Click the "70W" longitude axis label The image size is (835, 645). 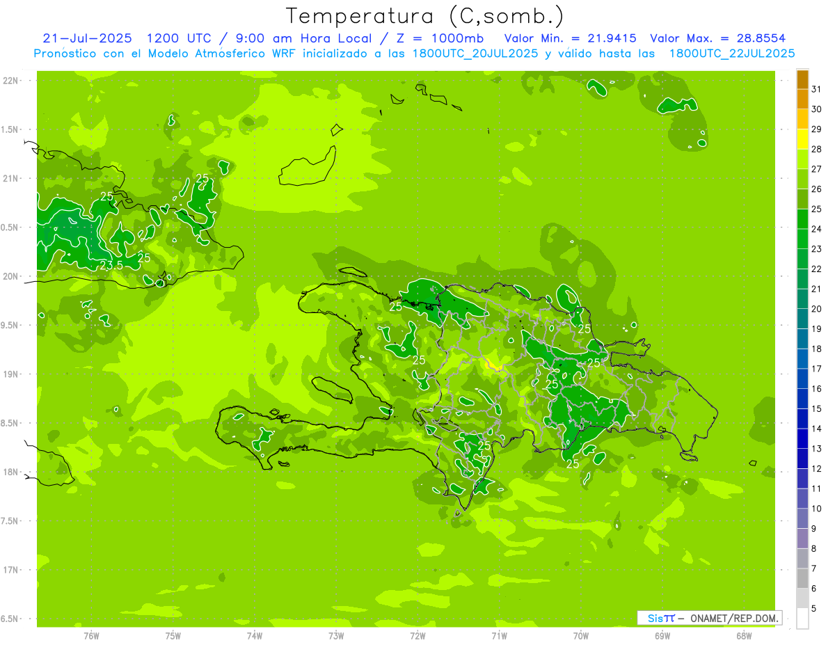pos(581,636)
